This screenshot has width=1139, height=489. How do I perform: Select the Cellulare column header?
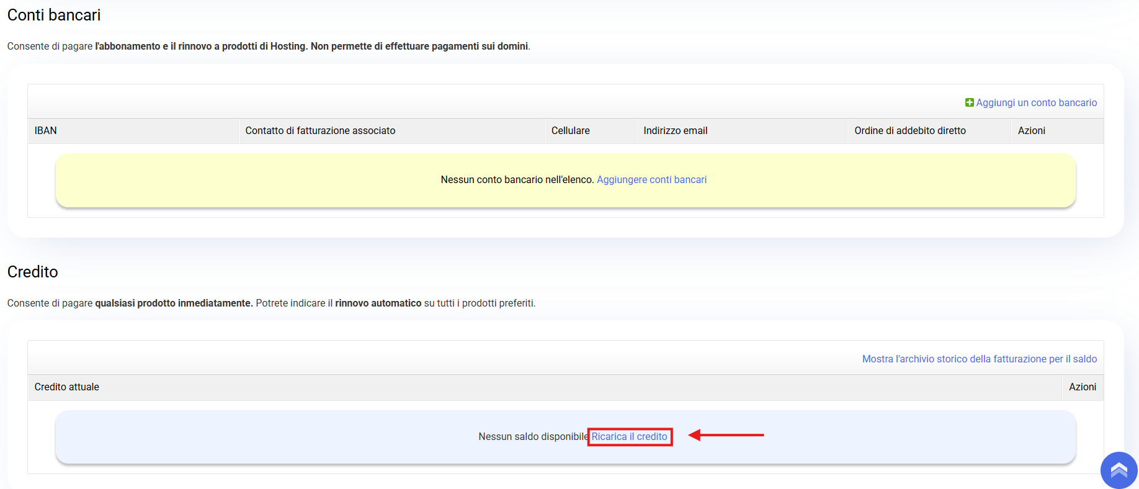(570, 131)
